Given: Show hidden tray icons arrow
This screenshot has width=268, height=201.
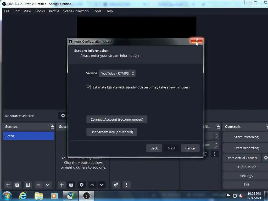Looking at the screenshot, I should [x=222, y=196].
